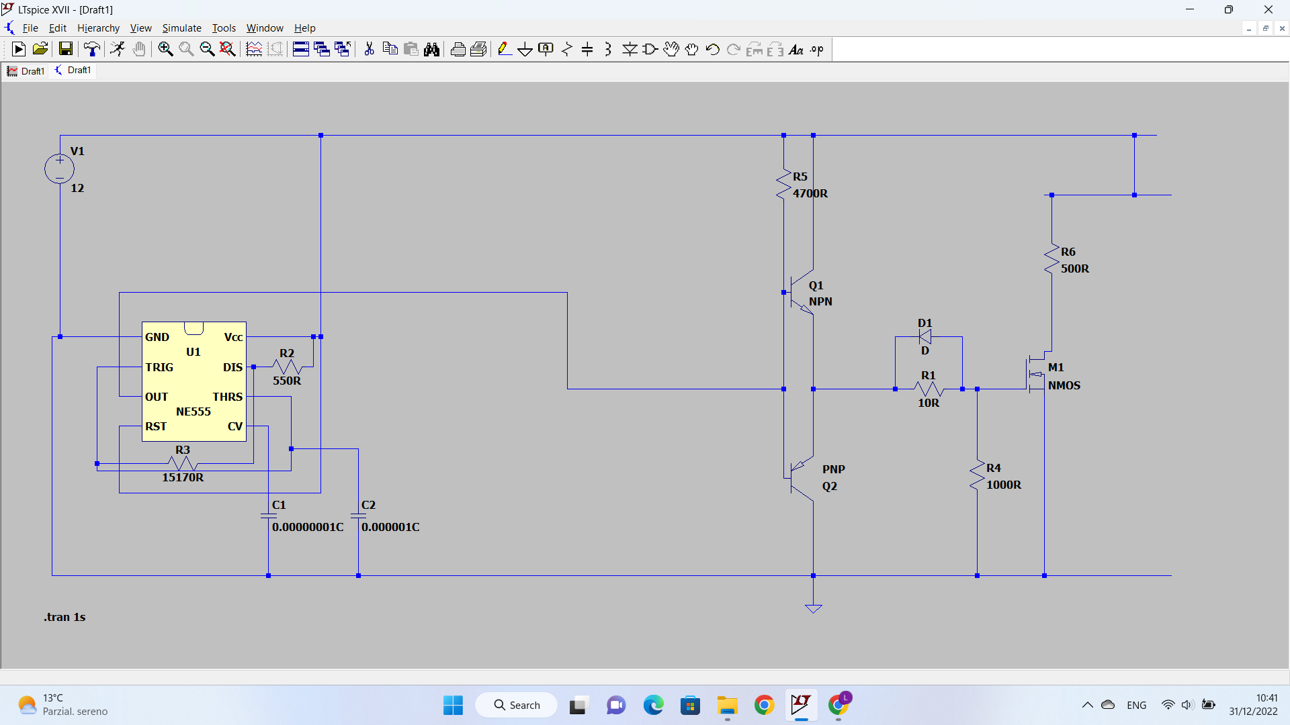Click the .tran 1s directive text
Image resolution: width=1290 pixels, height=725 pixels.
pyautogui.click(x=64, y=617)
